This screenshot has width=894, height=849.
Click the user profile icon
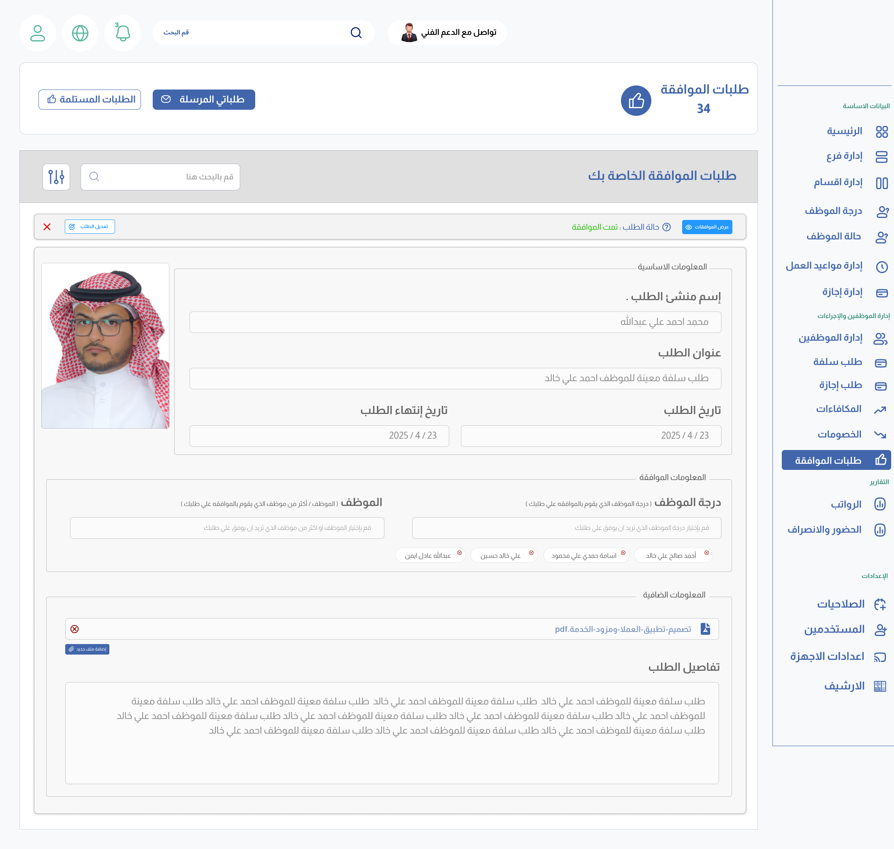38,32
